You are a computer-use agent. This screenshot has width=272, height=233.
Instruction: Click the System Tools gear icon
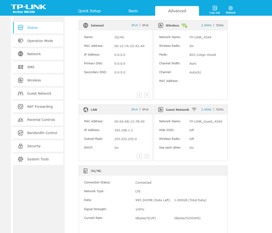(20, 159)
